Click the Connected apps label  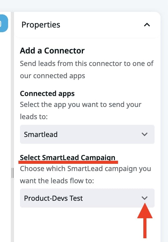click(47, 93)
